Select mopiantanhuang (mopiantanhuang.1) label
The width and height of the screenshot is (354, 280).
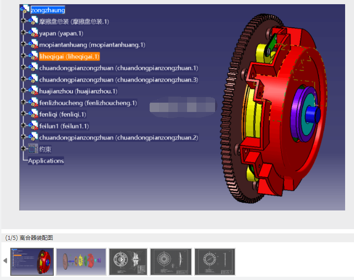coord(92,45)
